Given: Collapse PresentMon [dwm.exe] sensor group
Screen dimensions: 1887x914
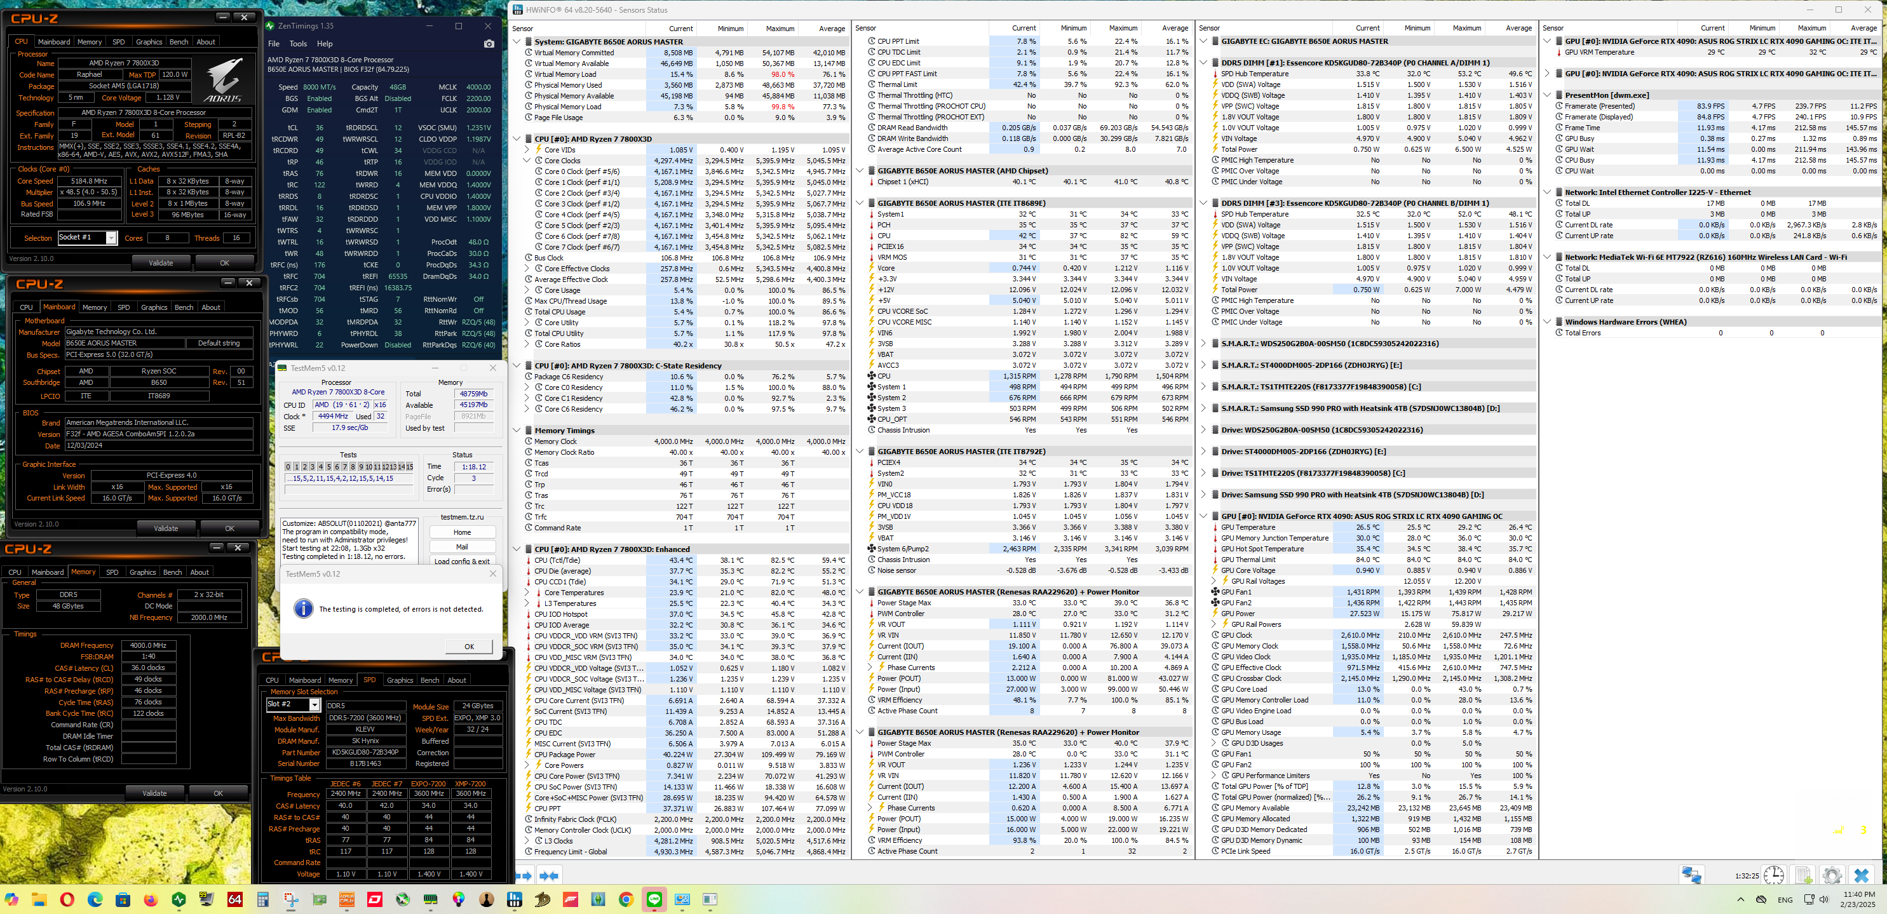Looking at the screenshot, I should click(x=1547, y=95).
